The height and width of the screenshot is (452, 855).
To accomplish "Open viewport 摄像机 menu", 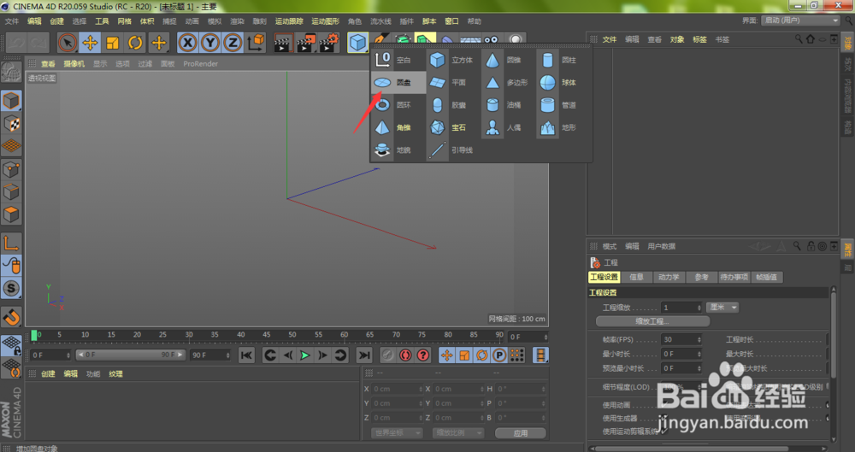I will tap(74, 64).
